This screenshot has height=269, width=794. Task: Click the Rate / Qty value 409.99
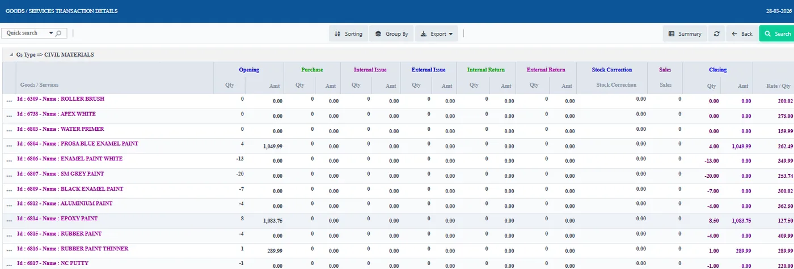click(785, 236)
